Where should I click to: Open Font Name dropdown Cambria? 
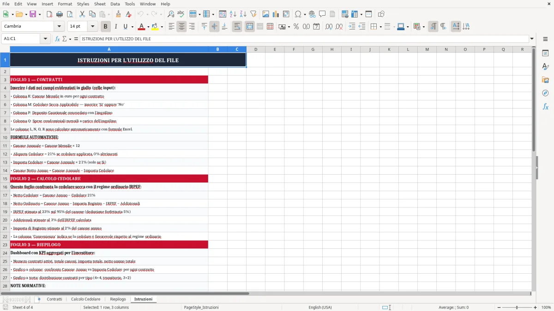[59, 27]
